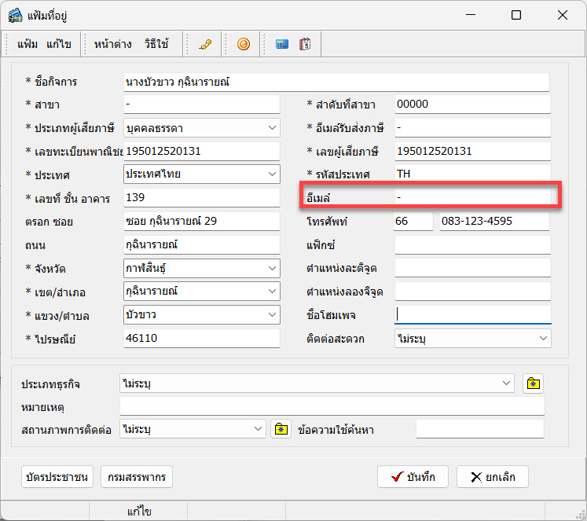Click the บัตรประชาชน button
Viewport: 587px width, 521px height.
58,477
